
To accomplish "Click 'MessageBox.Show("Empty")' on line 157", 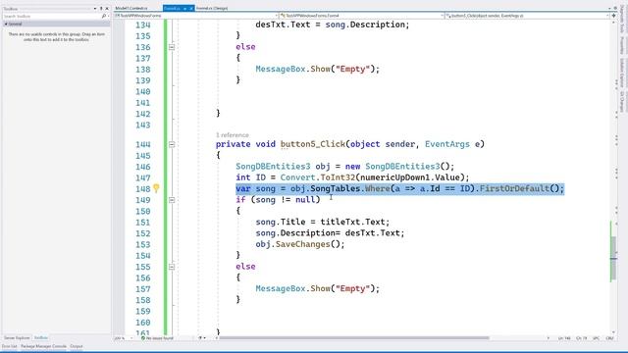I will (x=315, y=288).
